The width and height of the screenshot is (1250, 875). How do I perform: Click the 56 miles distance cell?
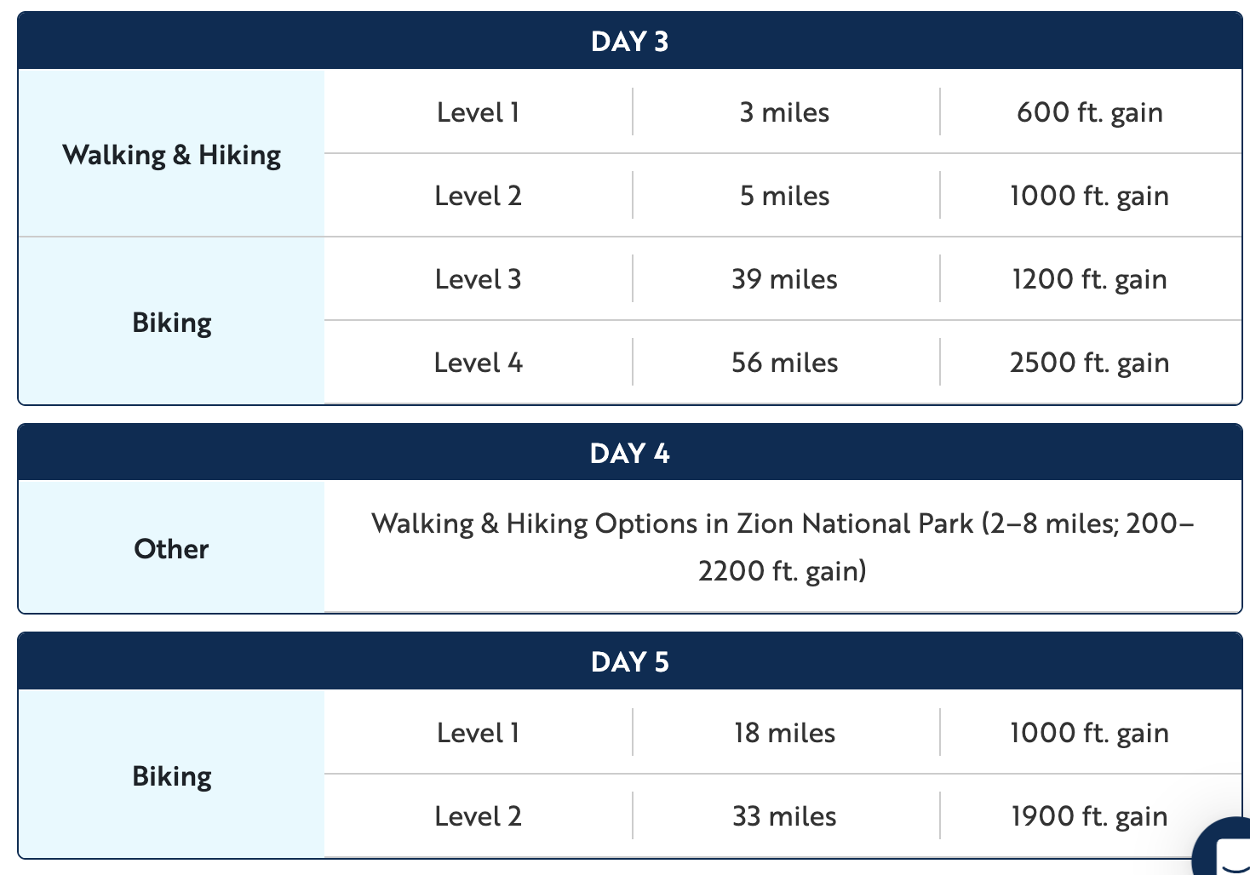784,363
